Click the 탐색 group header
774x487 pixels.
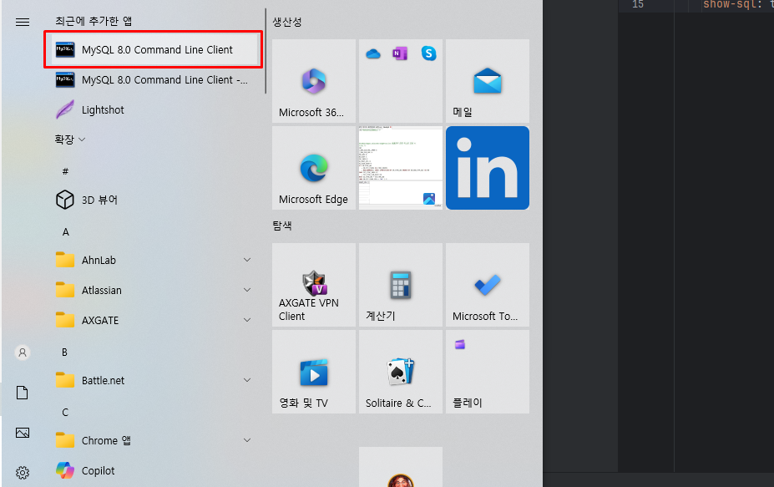point(282,226)
